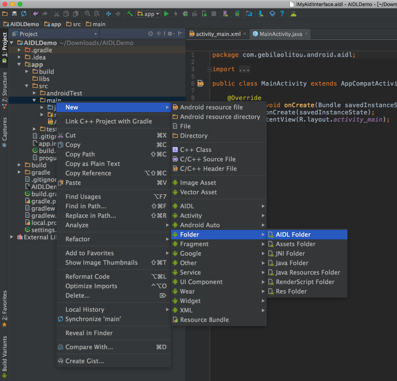Click the Redo toolbar icon
This screenshot has width=397, height=381.
coord(45,14)
